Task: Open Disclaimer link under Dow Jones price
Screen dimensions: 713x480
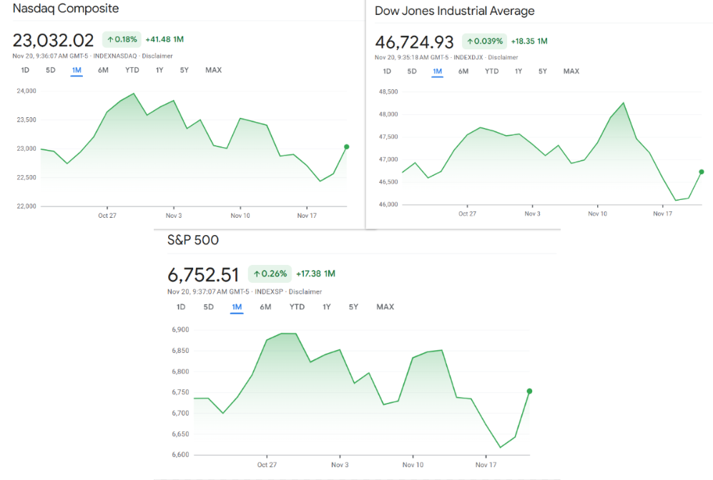Action: point(503,57)
